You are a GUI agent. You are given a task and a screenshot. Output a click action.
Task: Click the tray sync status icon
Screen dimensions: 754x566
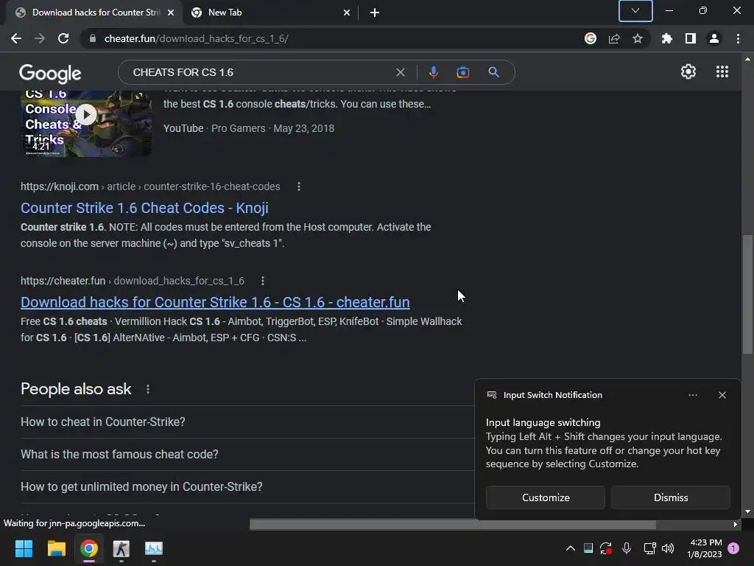click(605, 548)
